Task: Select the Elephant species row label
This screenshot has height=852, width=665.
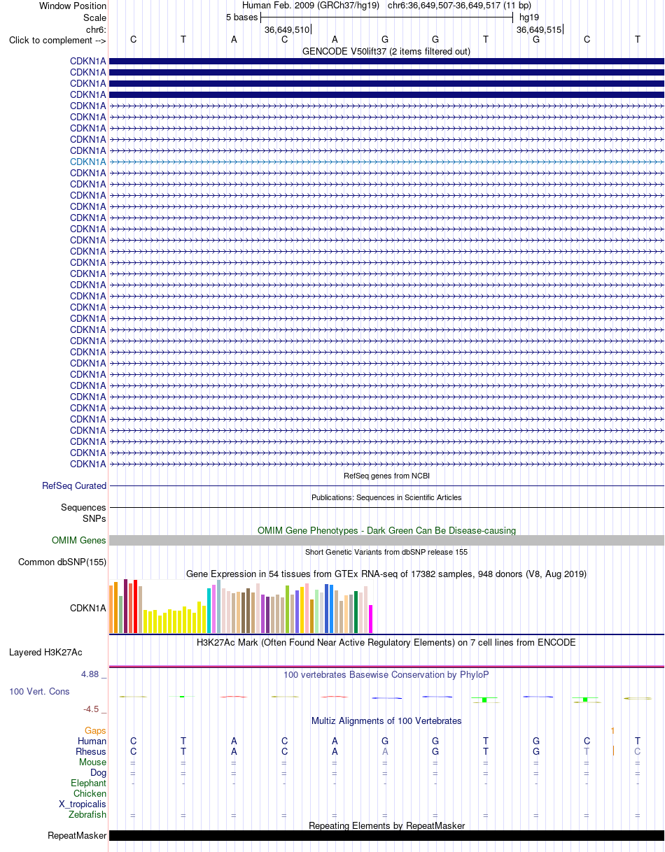Action: coord(89,783)
